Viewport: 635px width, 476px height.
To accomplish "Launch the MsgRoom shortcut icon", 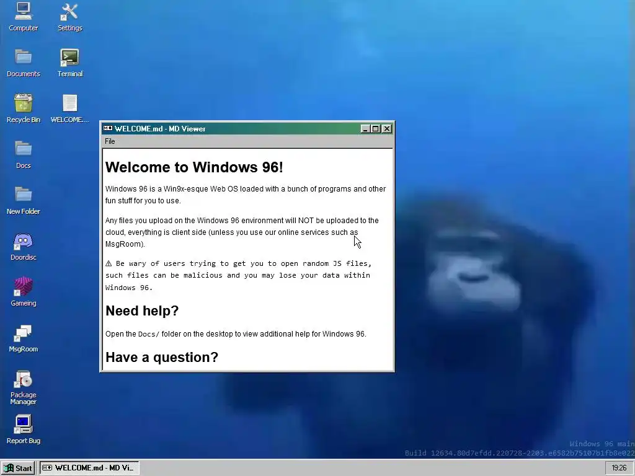I will click(x=23, y=338).
